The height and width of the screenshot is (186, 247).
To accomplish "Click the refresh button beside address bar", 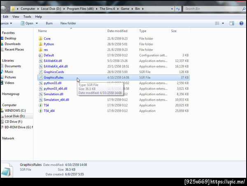I will (178, 9).
